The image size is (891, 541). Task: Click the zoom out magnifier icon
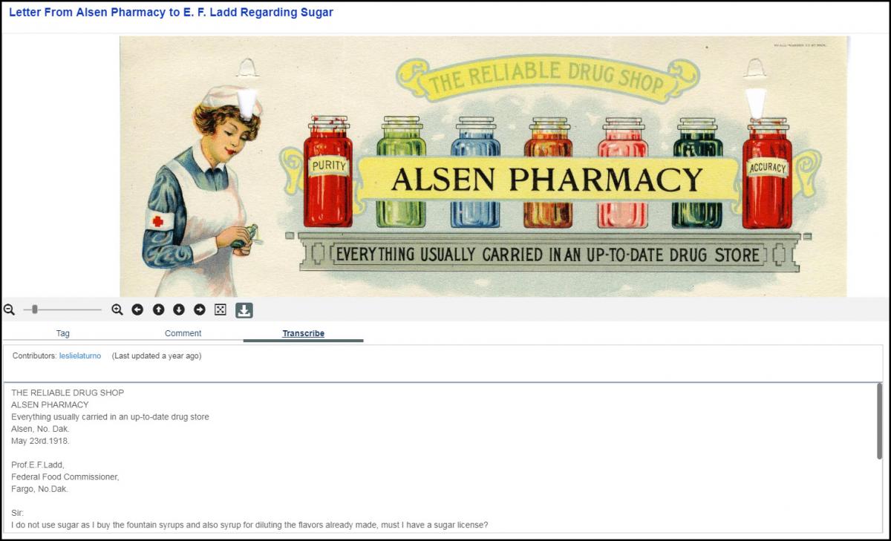(9, 309)
